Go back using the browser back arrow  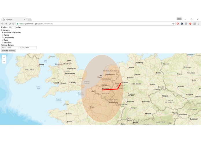2,24
